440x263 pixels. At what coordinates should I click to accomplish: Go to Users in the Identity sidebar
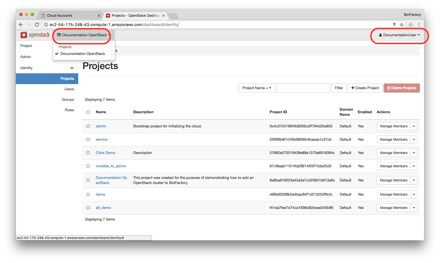point(69,89)
